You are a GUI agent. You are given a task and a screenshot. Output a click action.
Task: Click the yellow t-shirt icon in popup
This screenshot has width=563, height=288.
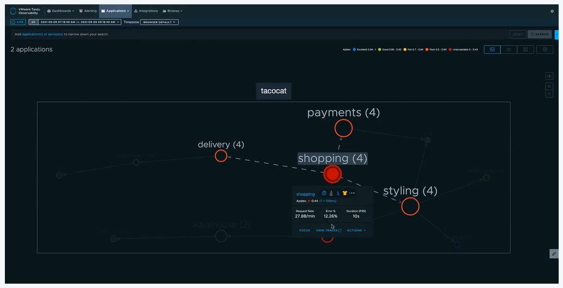coord(345,193)
